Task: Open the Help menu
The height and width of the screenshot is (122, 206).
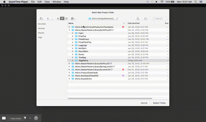Action: 66,2
